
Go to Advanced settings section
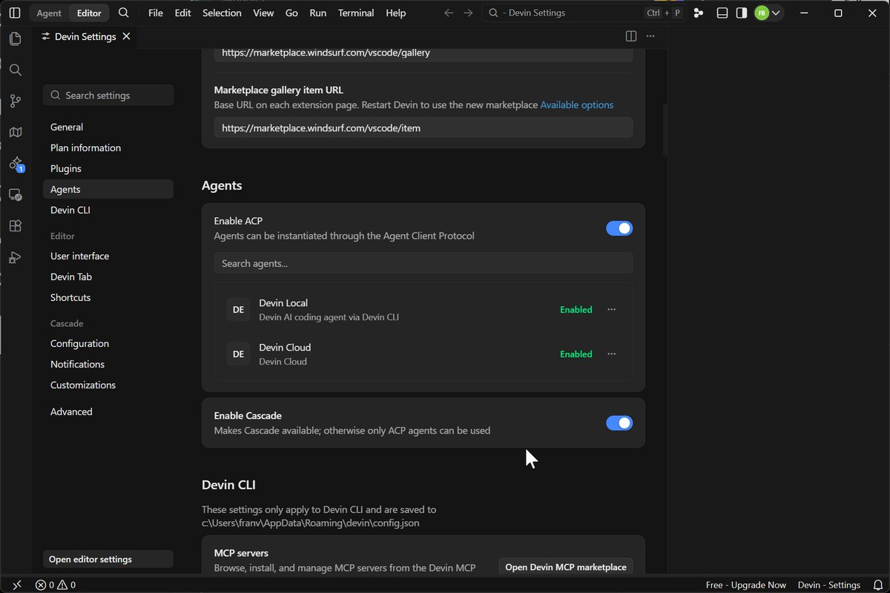pos(108,411)
